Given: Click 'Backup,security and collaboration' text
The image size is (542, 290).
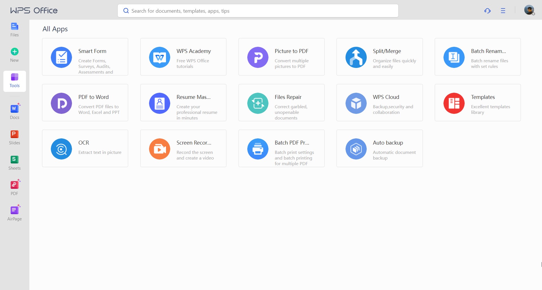Looking at the screenshot, I should 393,109.
